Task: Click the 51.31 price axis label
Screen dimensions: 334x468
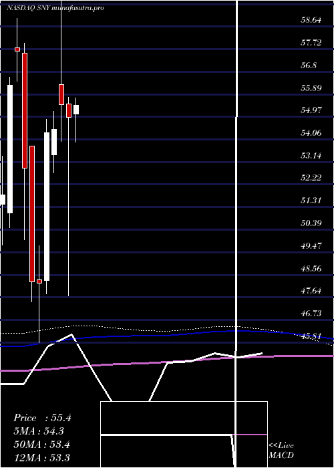Action: [311, 201]
